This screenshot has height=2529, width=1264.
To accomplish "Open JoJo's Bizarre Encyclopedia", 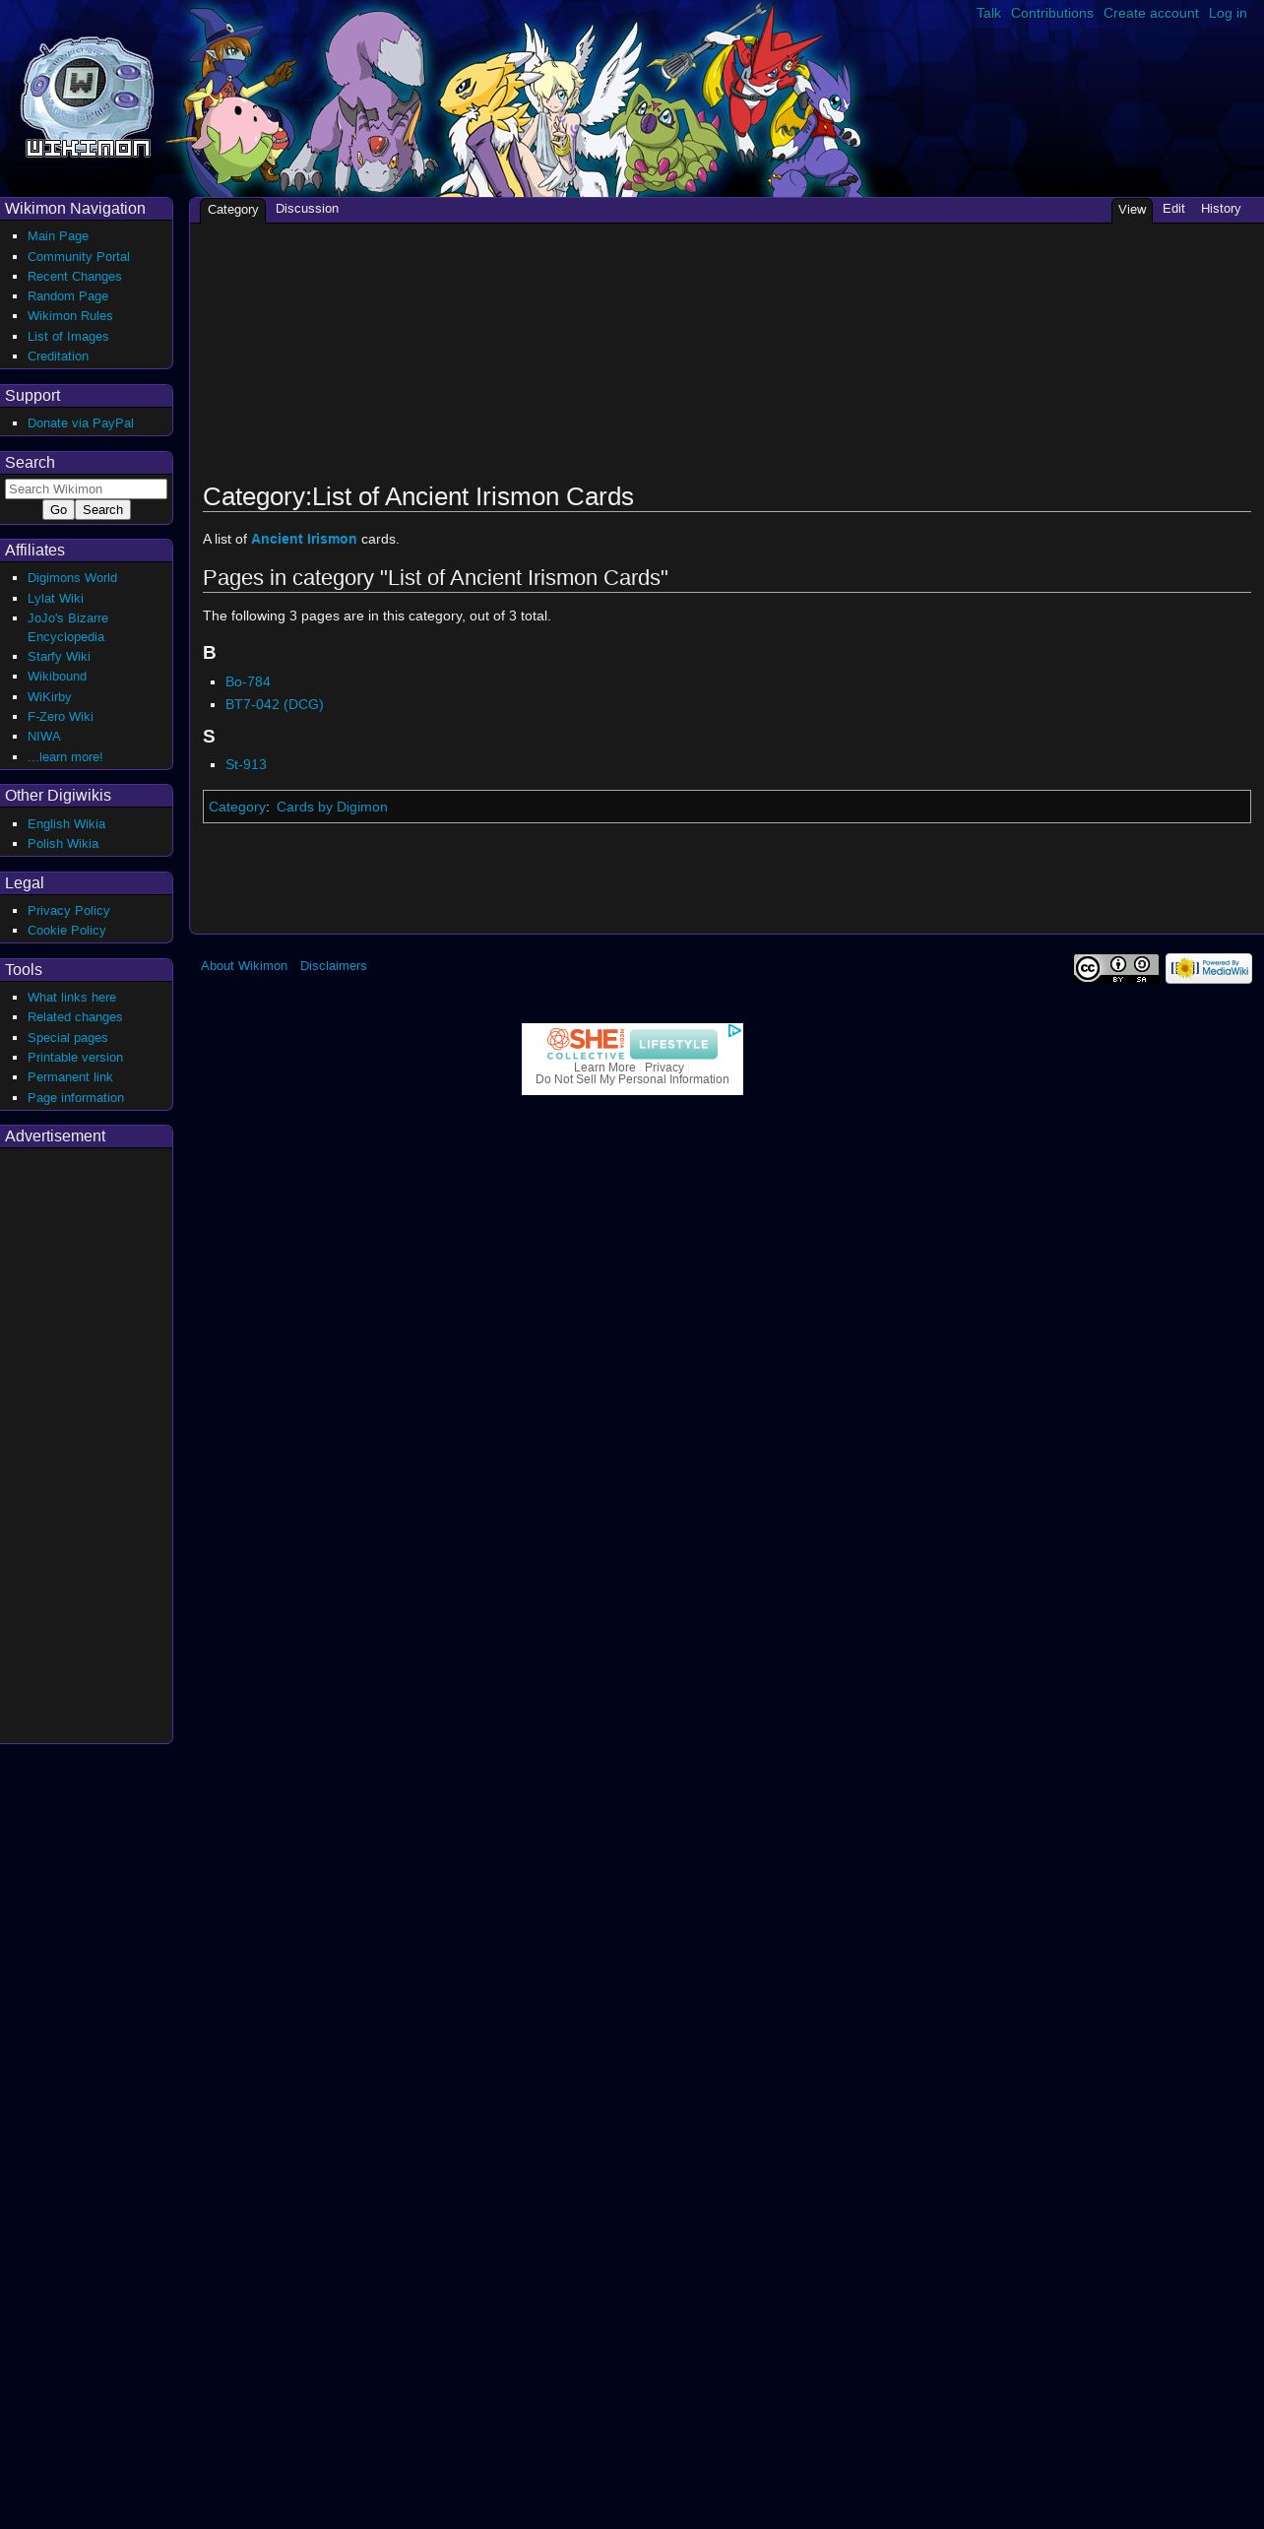I will [x=68, y=627].
